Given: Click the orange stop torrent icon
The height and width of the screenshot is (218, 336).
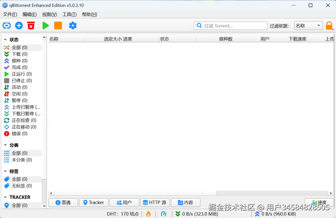Looking at the screenshot, I should 58,26.
